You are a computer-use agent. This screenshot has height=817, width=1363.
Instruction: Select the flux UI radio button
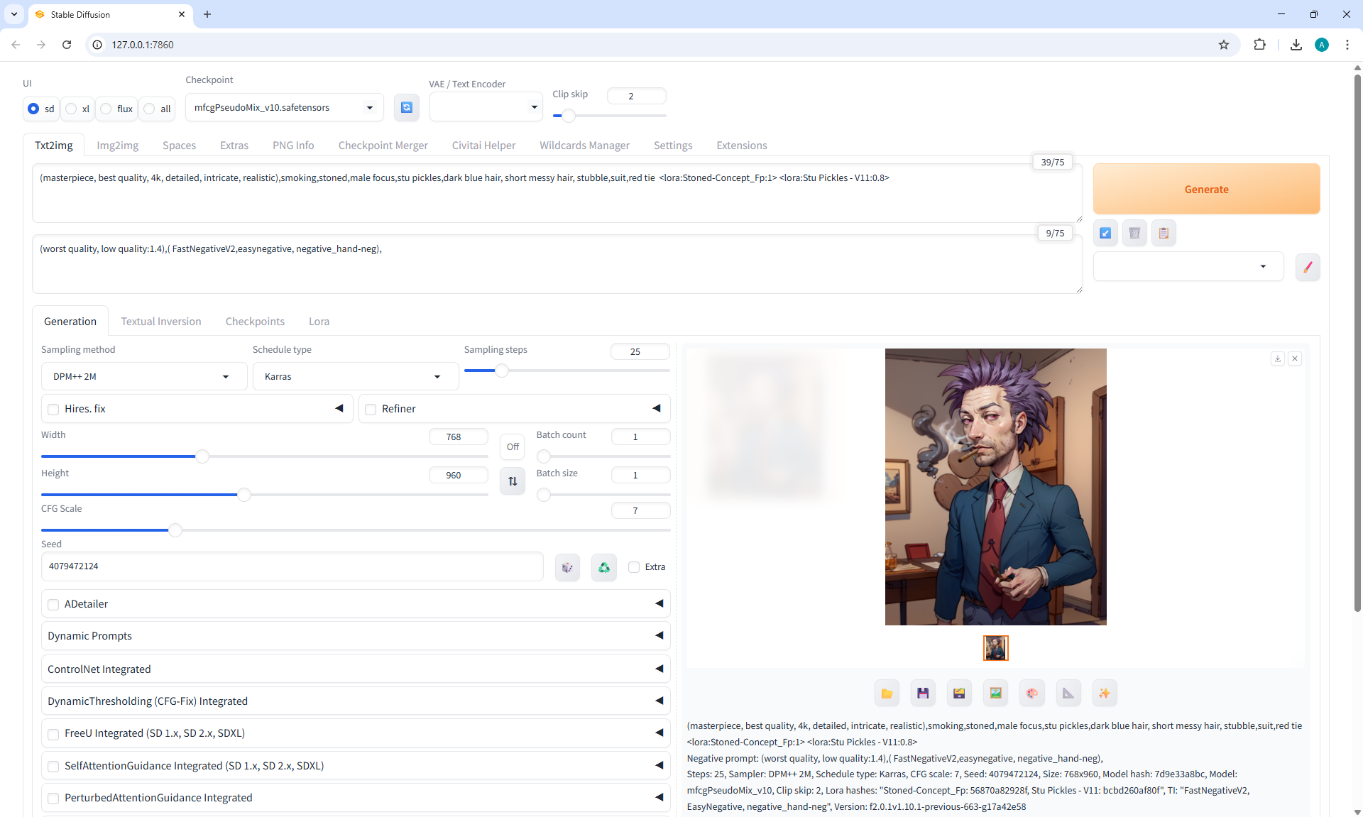click(106, 109)
